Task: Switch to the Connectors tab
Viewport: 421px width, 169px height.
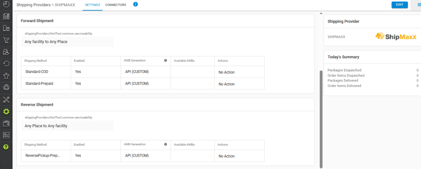Action: click(x=116, y=5)
